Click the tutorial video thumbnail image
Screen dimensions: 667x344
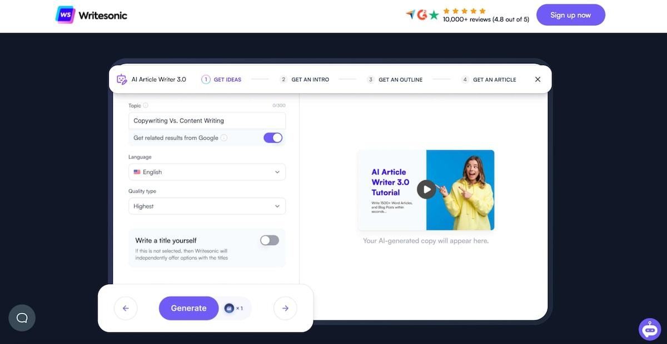pos(426,190)
